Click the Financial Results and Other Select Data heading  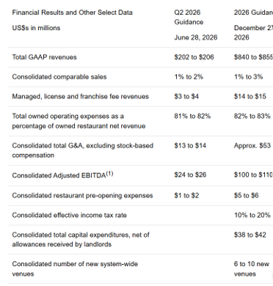[73, 12]
